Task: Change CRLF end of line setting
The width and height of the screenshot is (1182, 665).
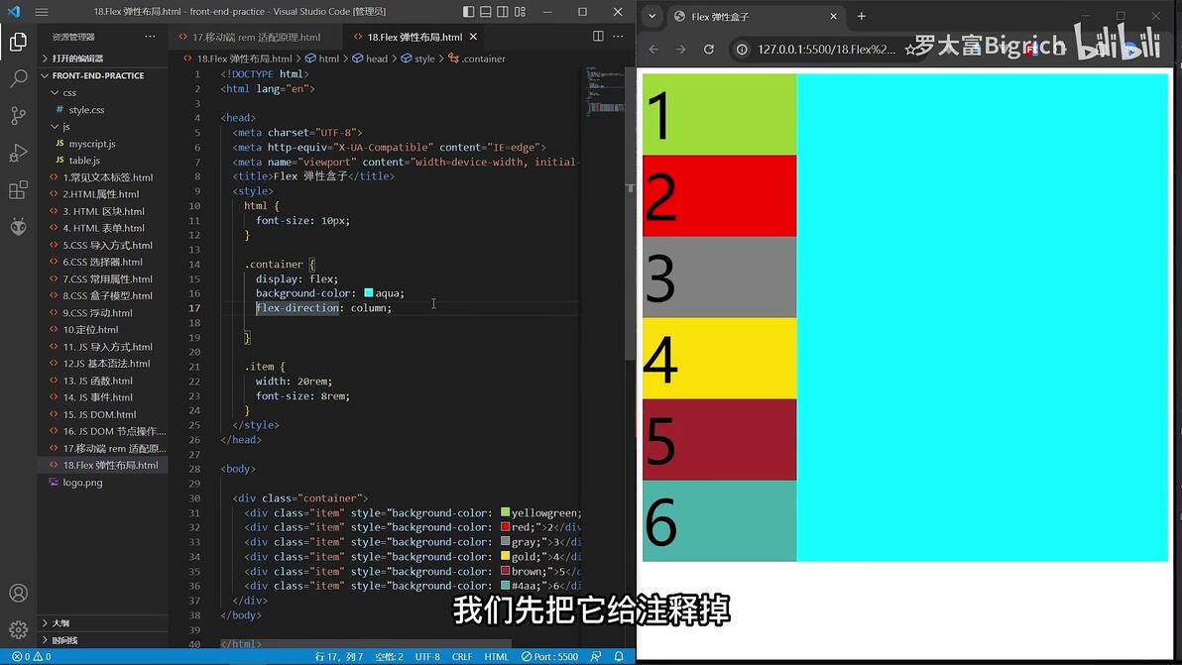Action: click(462, 657)
